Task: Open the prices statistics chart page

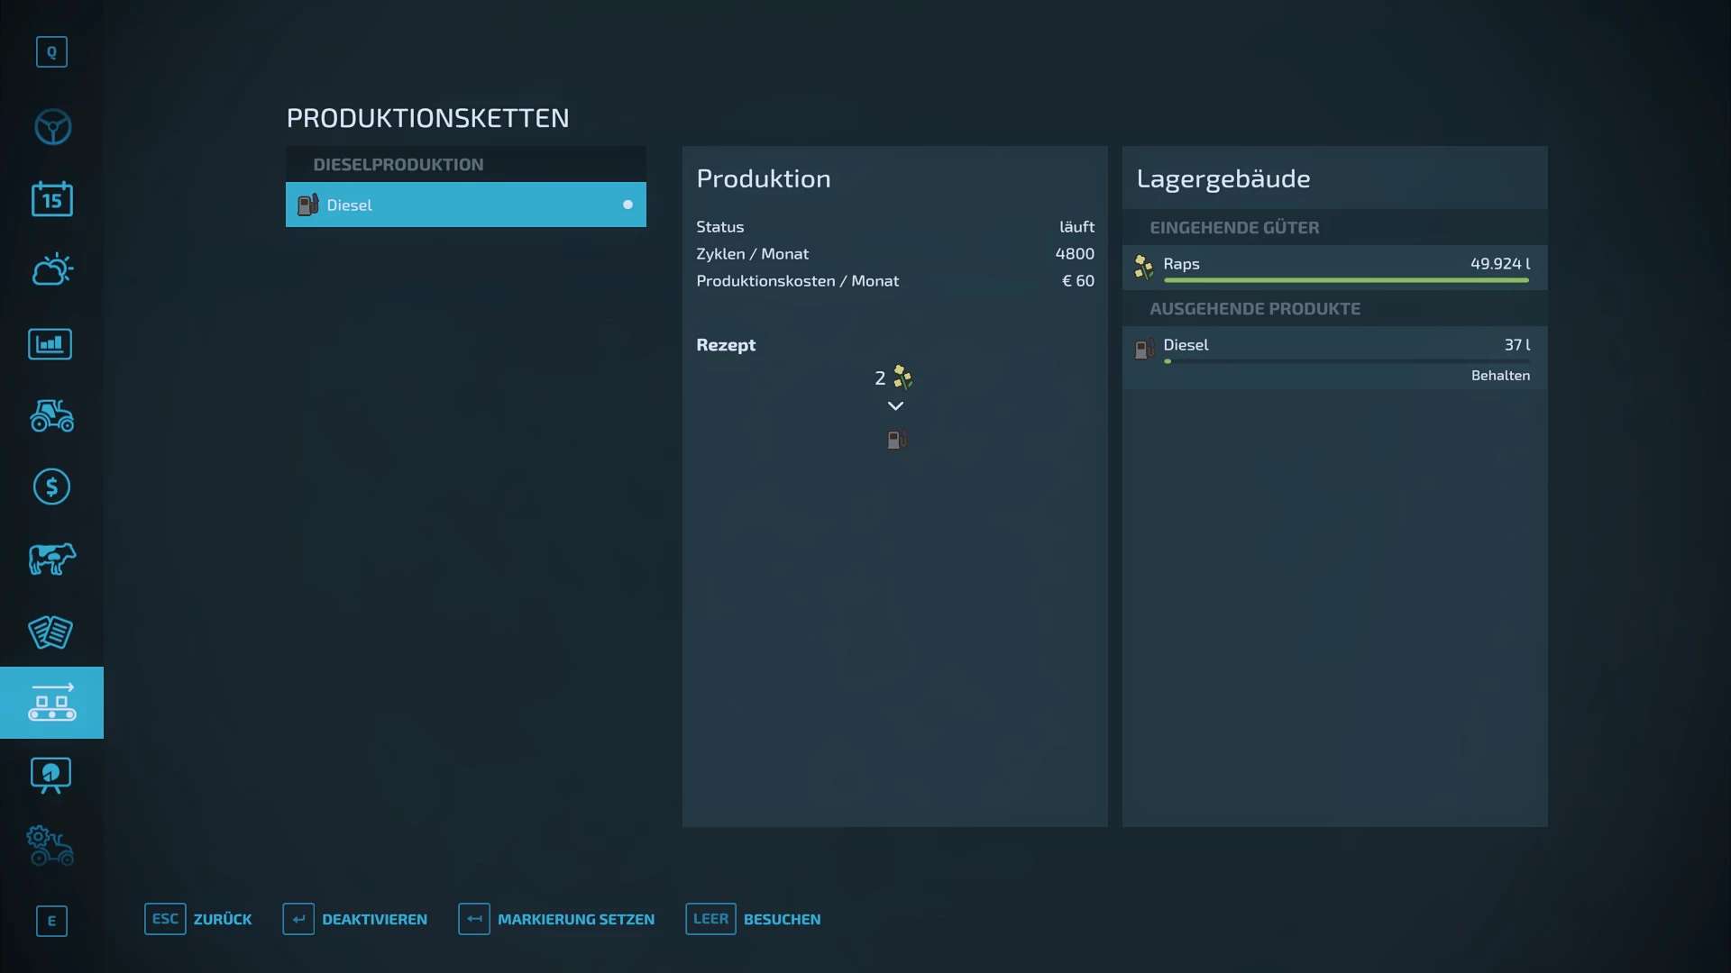Action: click(50, 343)
